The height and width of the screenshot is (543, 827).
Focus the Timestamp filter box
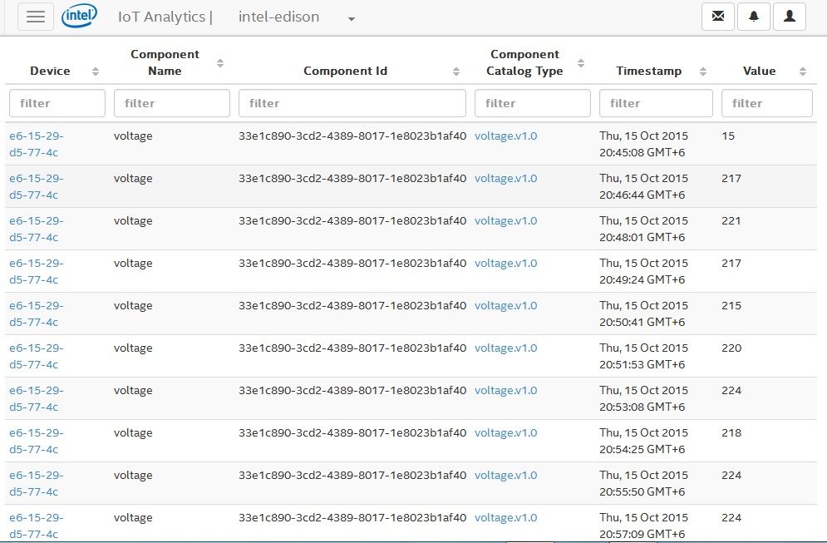point(656,103)
